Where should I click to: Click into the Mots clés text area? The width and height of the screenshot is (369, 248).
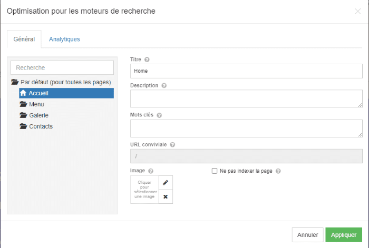[246, 128]
